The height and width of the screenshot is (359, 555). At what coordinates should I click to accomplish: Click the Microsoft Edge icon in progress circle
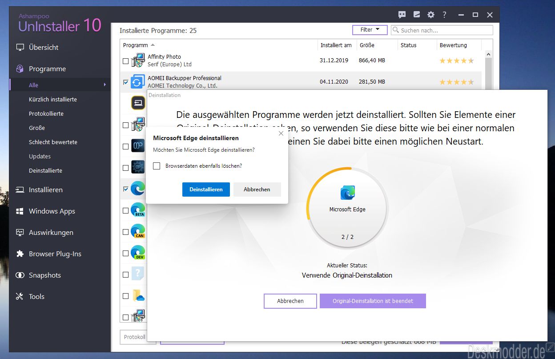click(347, 193)
